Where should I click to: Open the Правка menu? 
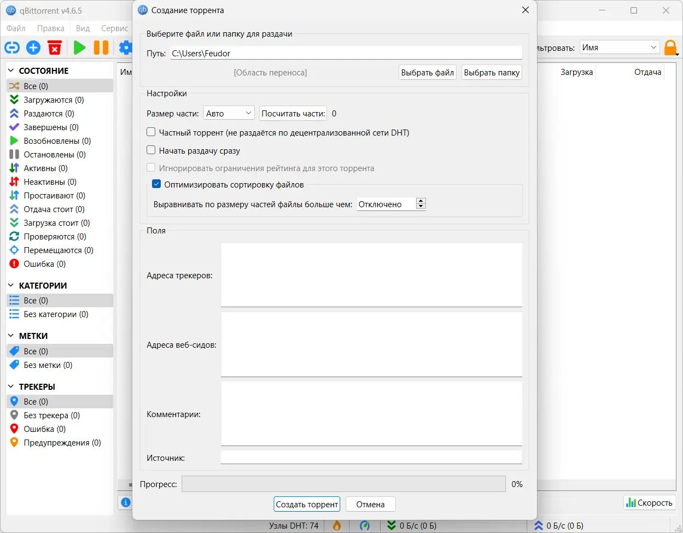pyautogui.click(x=51, y=28)
